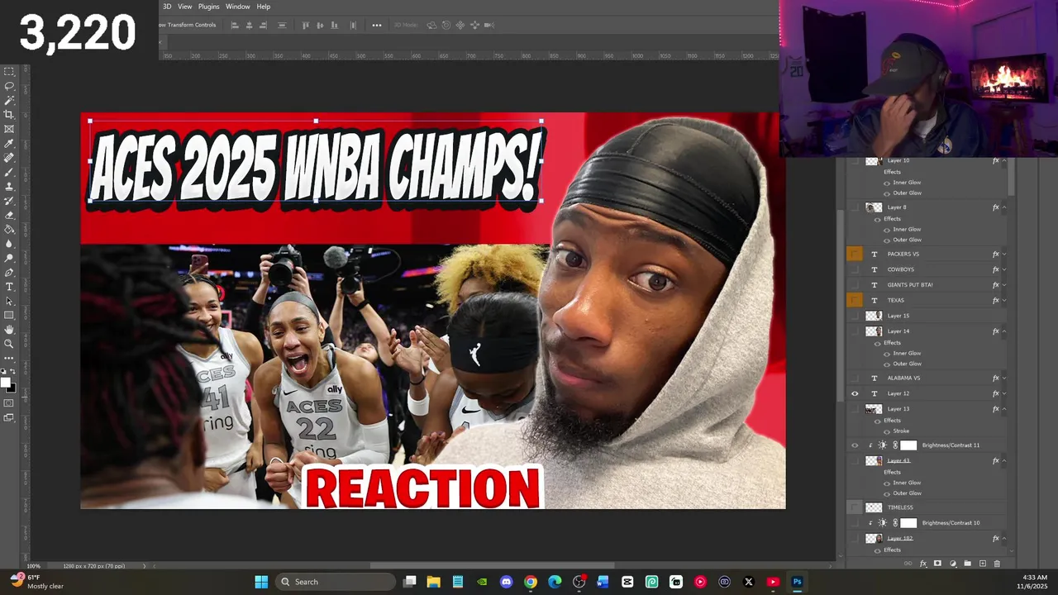Viewport: 1058px width, 595px height.
Task: Select the Crop tool
Action: [x=9, y=114]
